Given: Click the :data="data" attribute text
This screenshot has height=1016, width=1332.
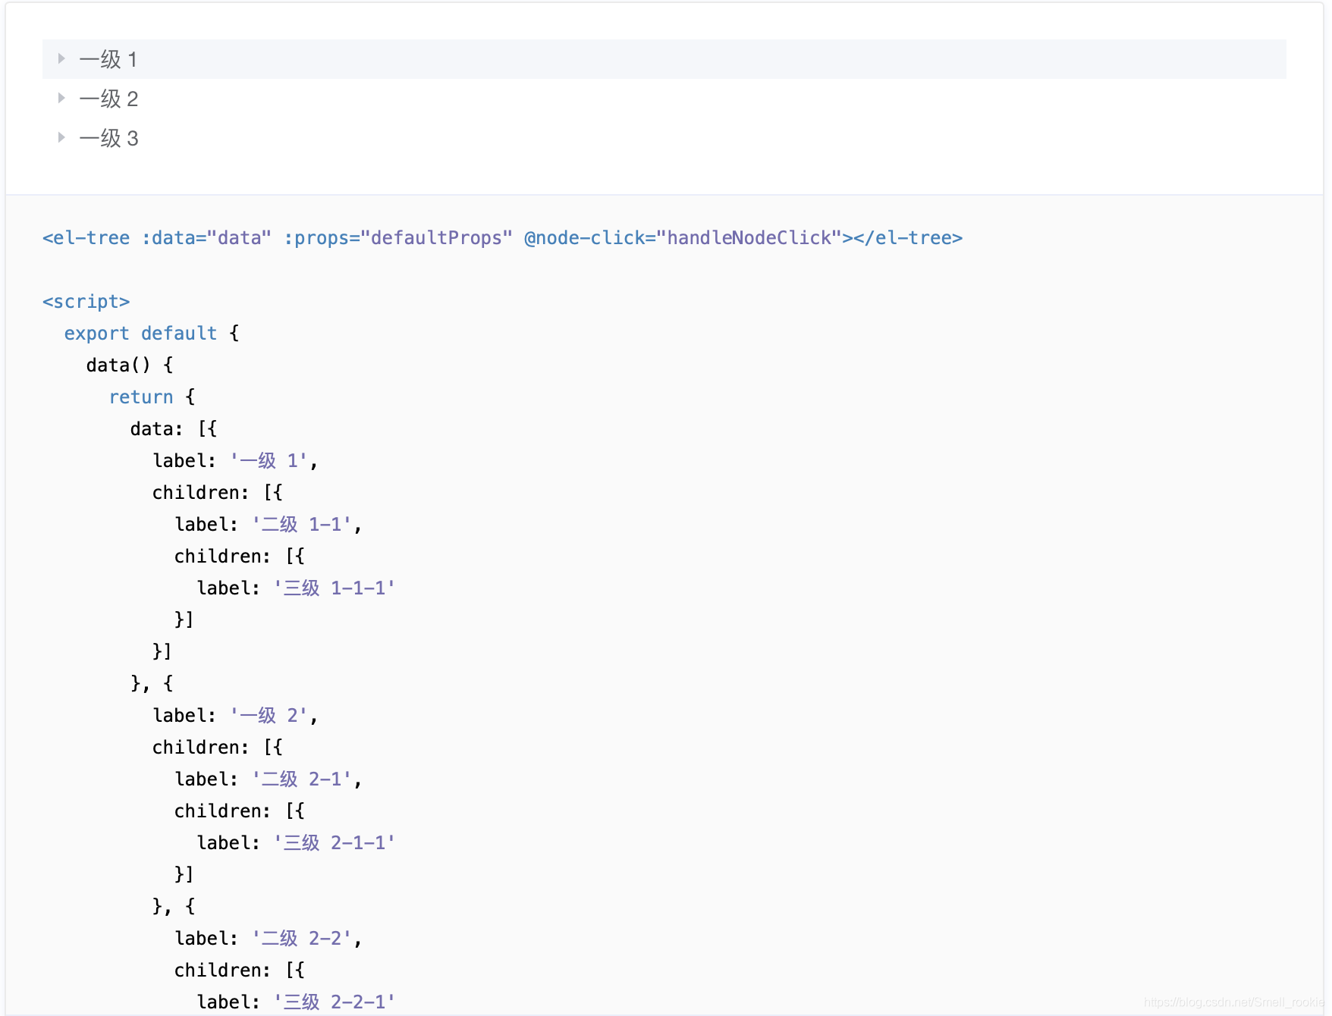Looking at the screenshot, I should tap(206, 238).
